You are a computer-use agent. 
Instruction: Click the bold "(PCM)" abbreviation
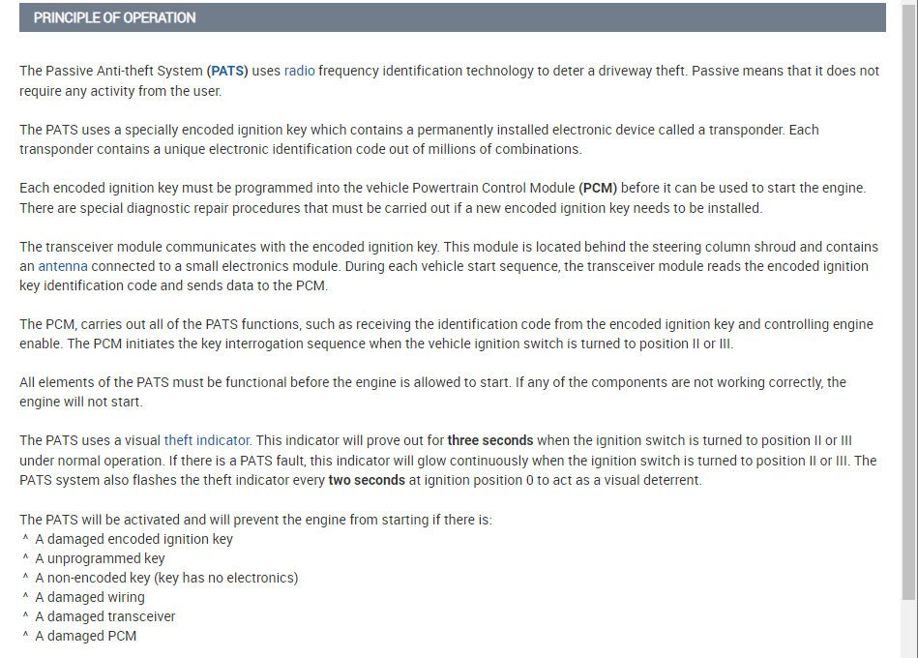click(598, 187)
